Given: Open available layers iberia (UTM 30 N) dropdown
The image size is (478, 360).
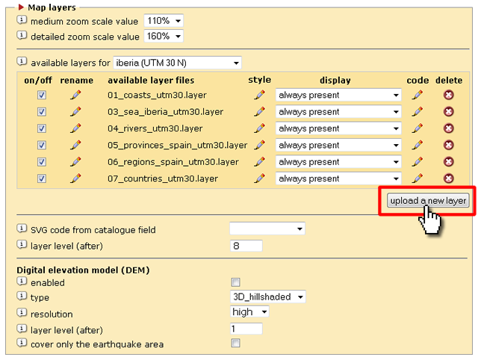Looking at the screenshot, I should click(177, 63).
